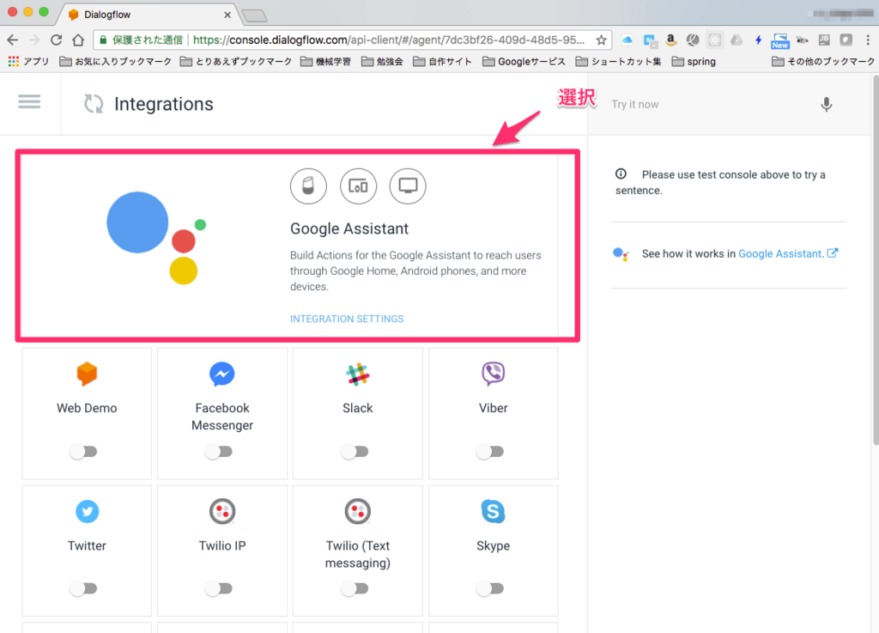Open the お気に入りブックマーク bookmark folder
The image size is (879, 633).
(x=116, y=61)
